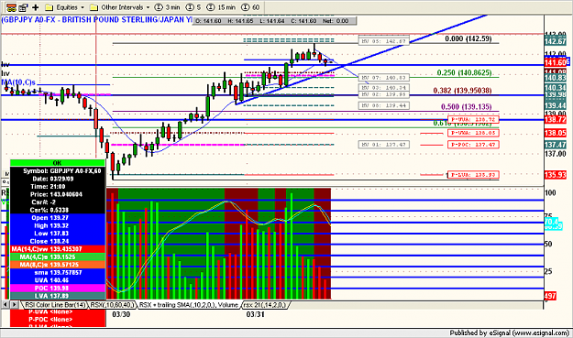Click the MA(10,C)s indicator label

(18, 82)
